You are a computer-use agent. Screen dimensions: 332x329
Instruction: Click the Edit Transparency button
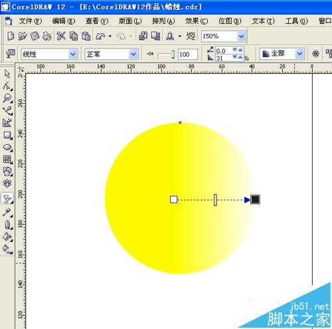[x=10, y=54]
